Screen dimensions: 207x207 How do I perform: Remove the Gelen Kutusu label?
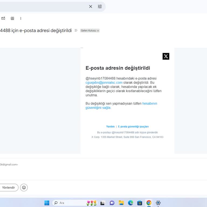click(98, 31)
